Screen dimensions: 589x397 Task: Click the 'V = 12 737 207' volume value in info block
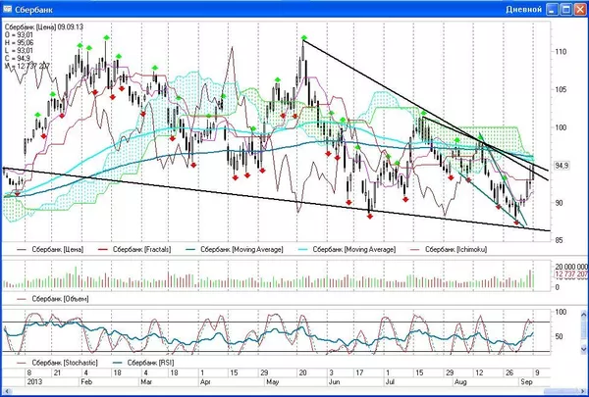(x=27, y=67)
